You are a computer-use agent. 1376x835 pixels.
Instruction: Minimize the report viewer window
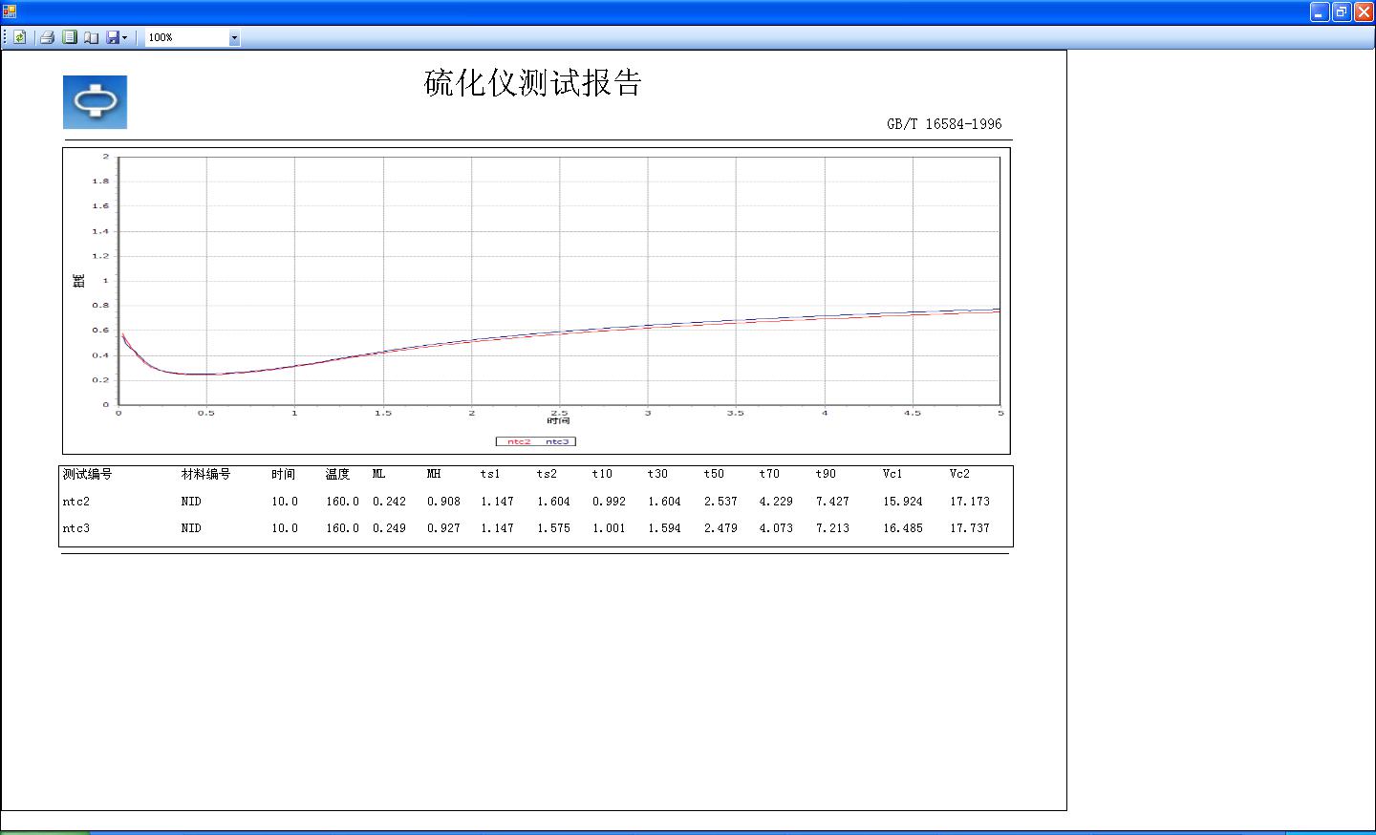(1320, 11)
